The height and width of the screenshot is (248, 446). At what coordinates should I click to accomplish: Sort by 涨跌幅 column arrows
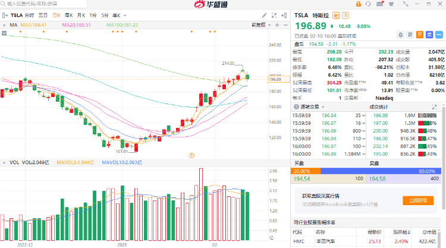point(409,233)
